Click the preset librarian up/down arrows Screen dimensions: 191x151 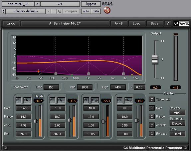[4, 11]
